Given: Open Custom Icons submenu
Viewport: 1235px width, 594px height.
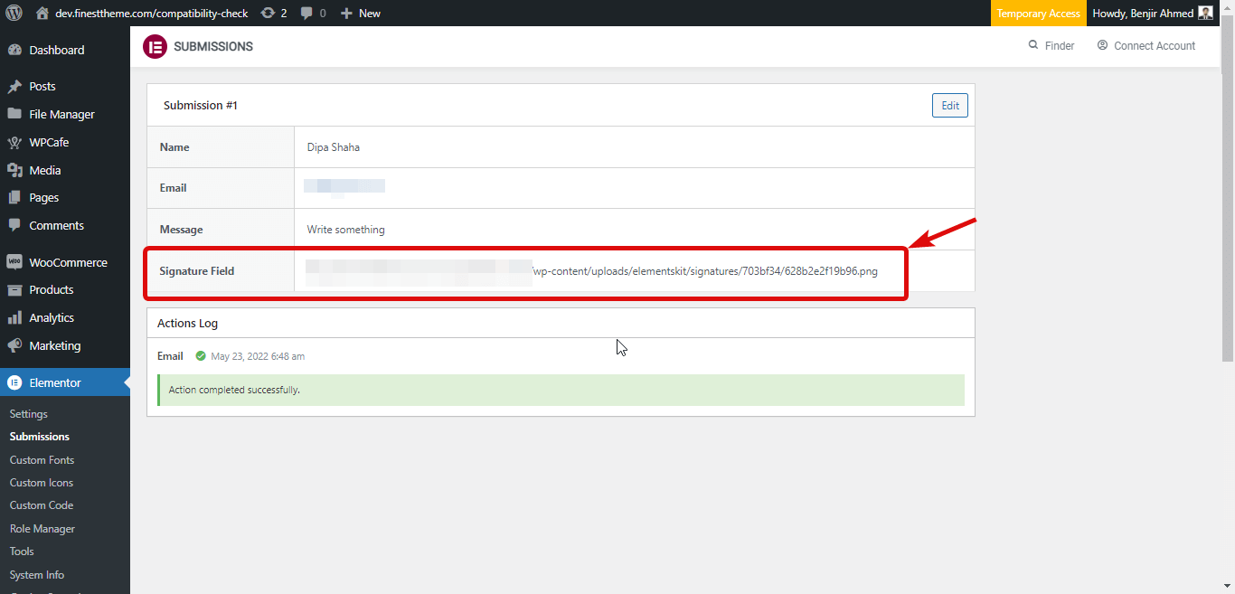Looking at the screenshot, I should (42, 483).
